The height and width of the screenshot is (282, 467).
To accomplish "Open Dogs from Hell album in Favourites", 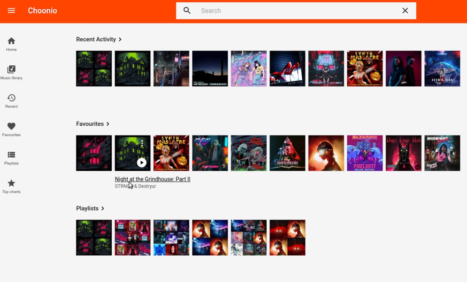I will click(x=403, y=153).
